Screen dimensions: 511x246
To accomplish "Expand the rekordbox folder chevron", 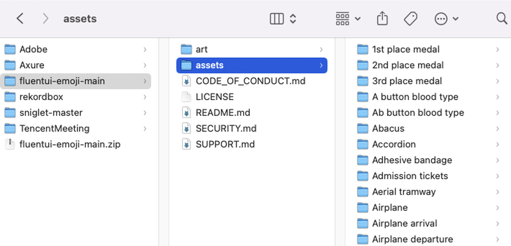I will pyautogui.click(x=145, y=97).
